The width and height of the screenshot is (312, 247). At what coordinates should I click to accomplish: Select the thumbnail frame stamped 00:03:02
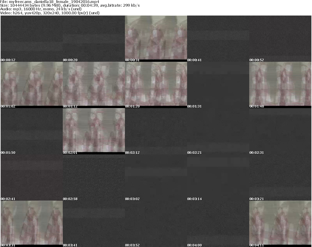pyautogui.click(x=156, y=178)
